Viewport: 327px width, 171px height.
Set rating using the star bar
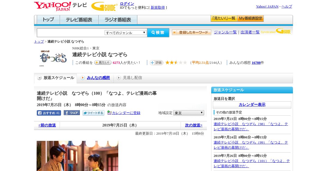point(176,62)
